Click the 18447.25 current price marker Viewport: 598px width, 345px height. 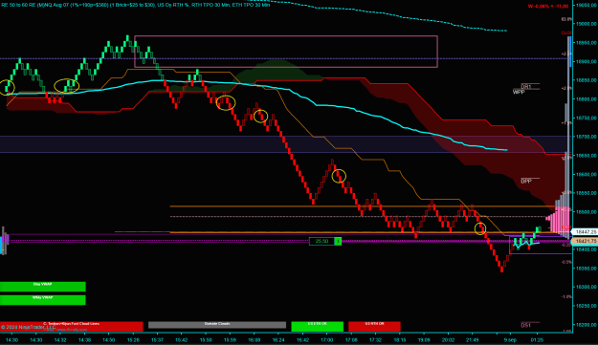click(x=585, y=231)
